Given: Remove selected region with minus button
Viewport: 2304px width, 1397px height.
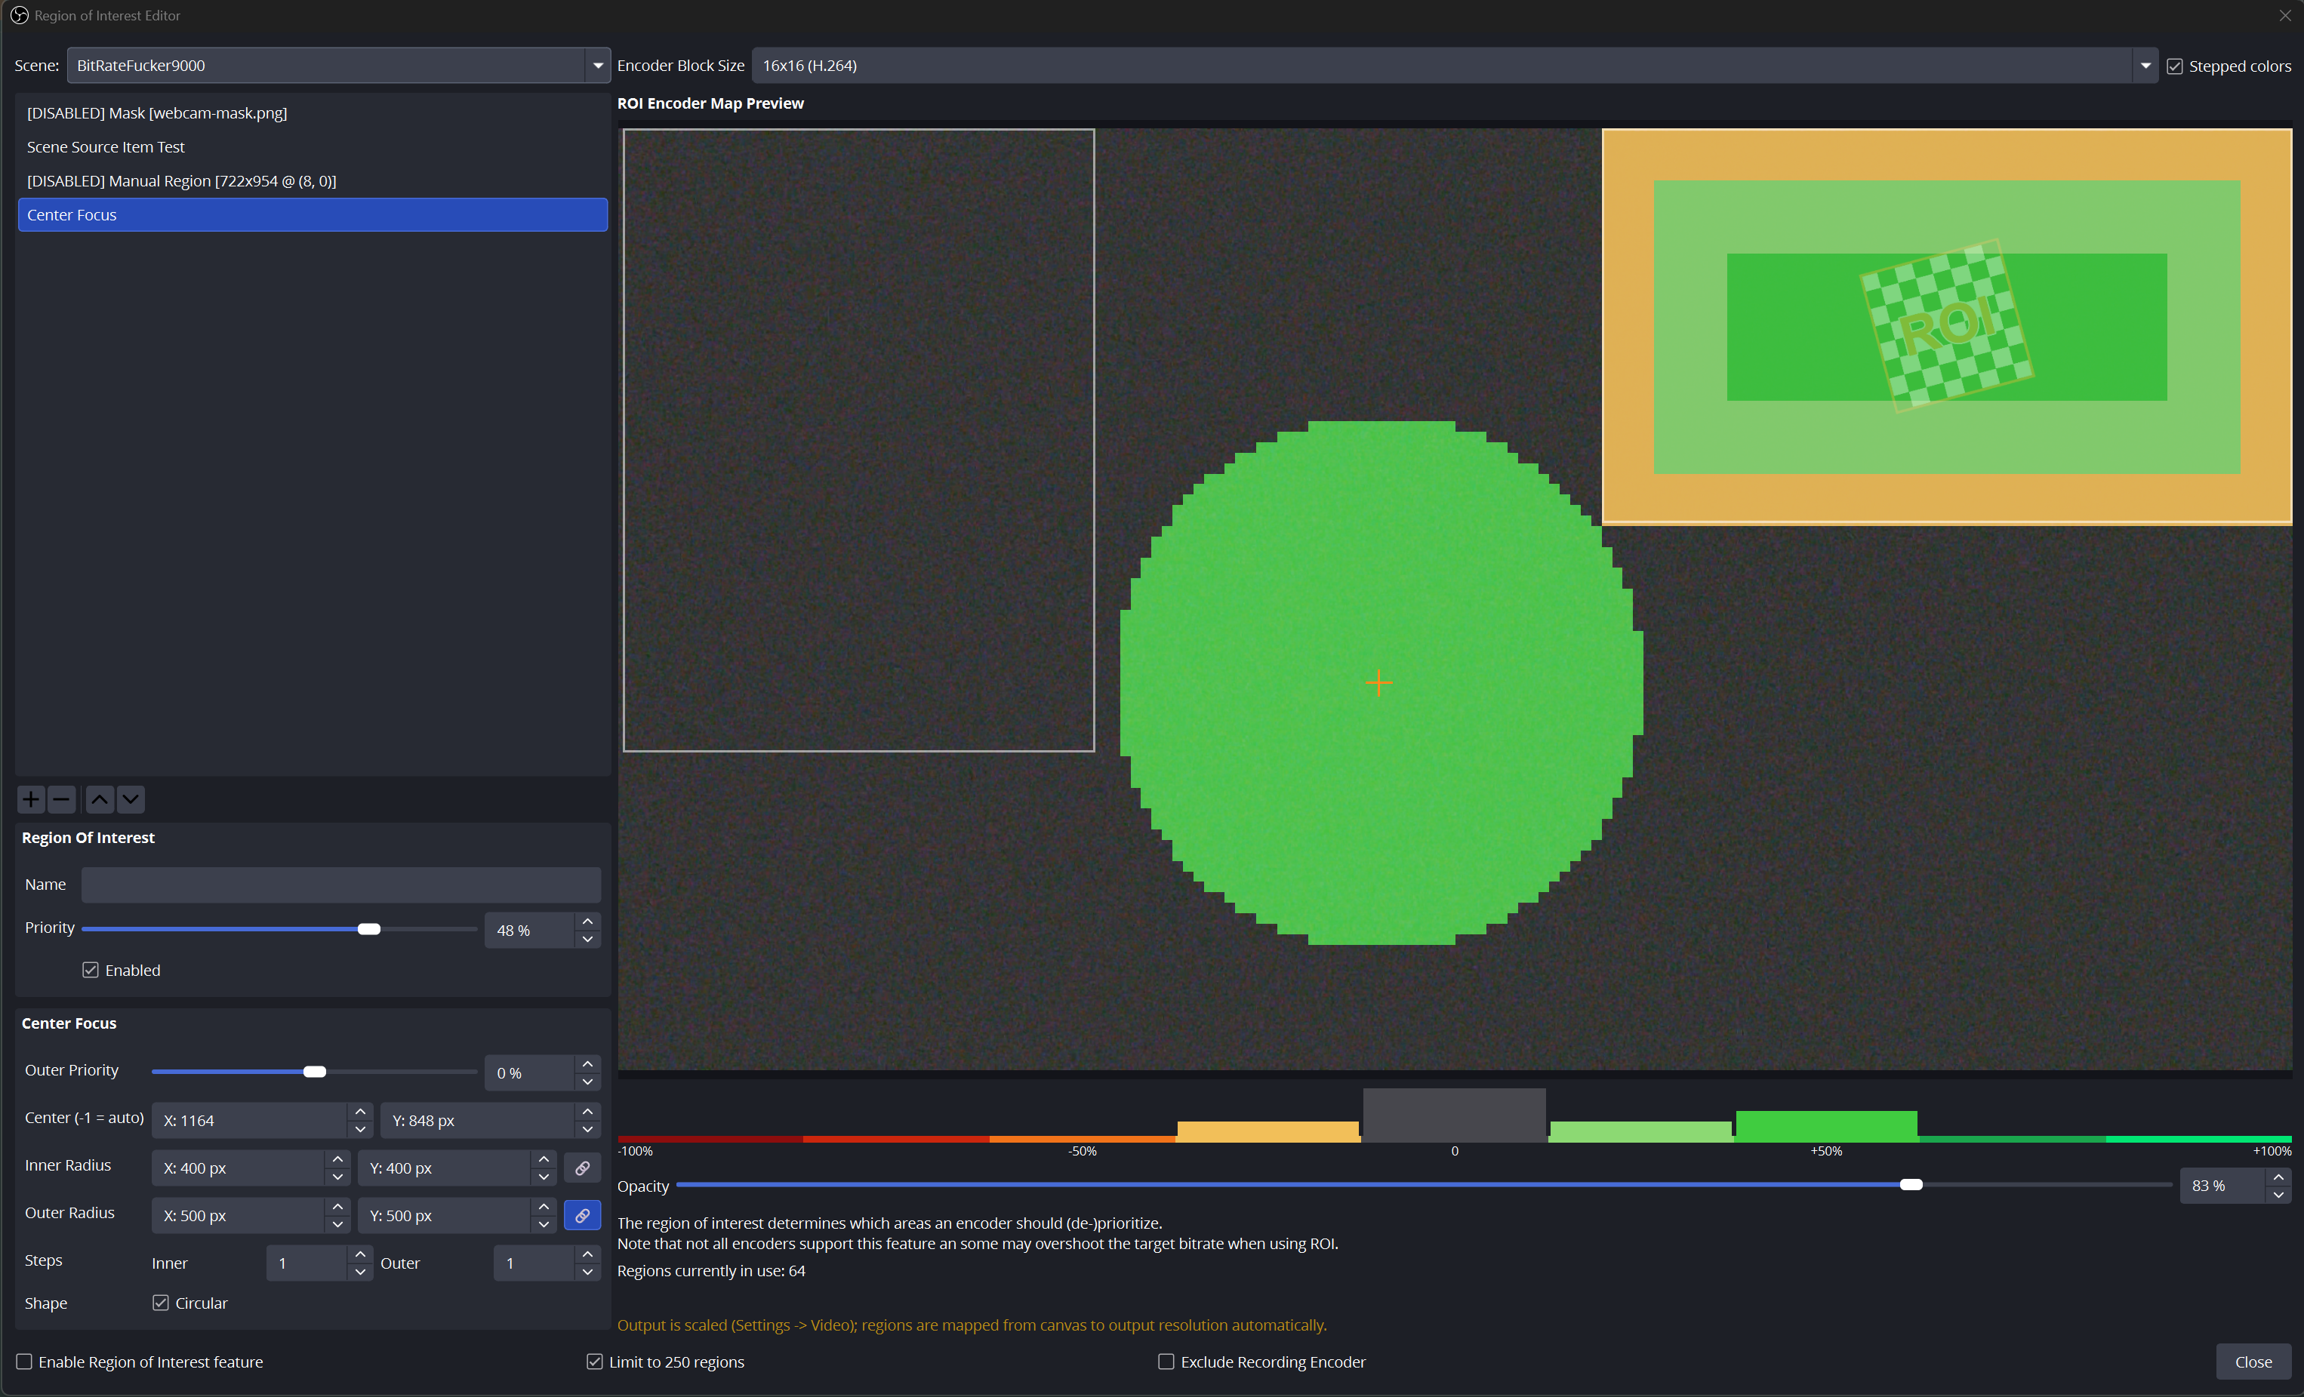Looking at the screenshot, I should (62, 799).
